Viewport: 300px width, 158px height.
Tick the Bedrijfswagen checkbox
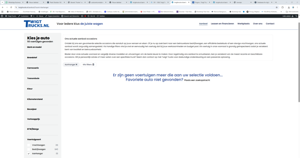tap(29, 149)
